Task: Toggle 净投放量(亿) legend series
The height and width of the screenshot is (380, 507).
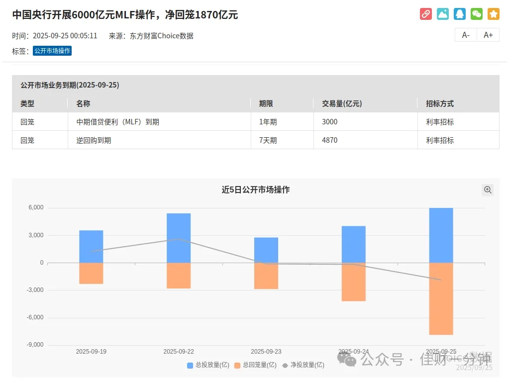Action: coord(303,365)
